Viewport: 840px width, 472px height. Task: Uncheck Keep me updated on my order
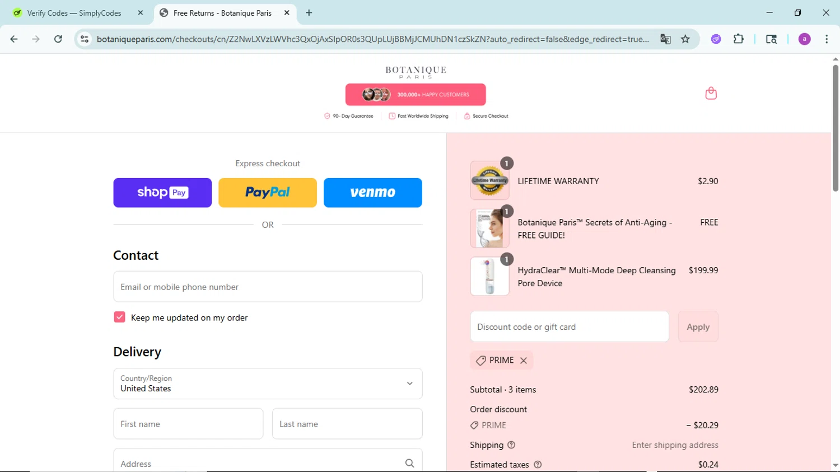coord(119,317)
